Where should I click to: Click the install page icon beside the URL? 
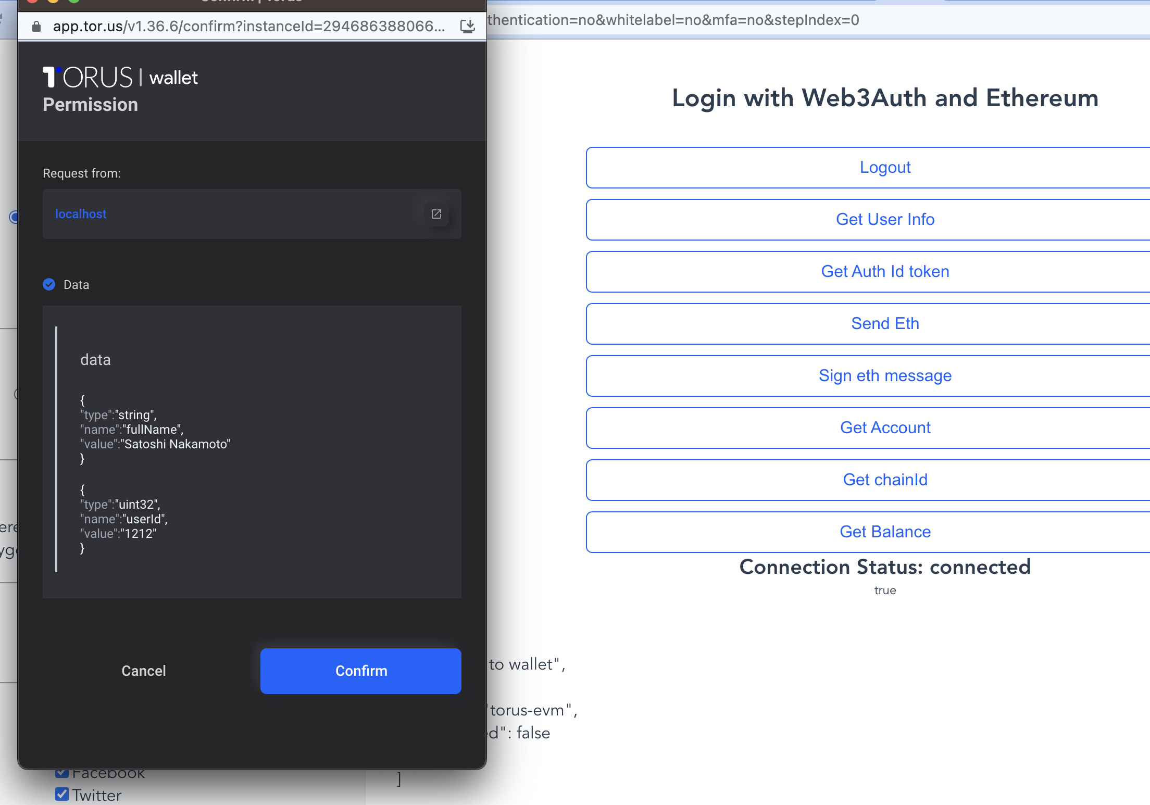point(466,26)
